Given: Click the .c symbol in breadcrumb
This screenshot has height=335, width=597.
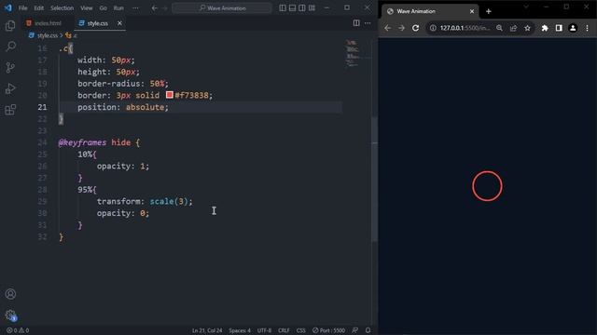Looking at the screenshot, I should [71, 35].
